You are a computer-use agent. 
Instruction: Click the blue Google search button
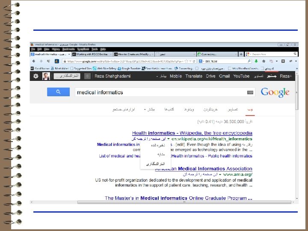(x=58, y=92)
